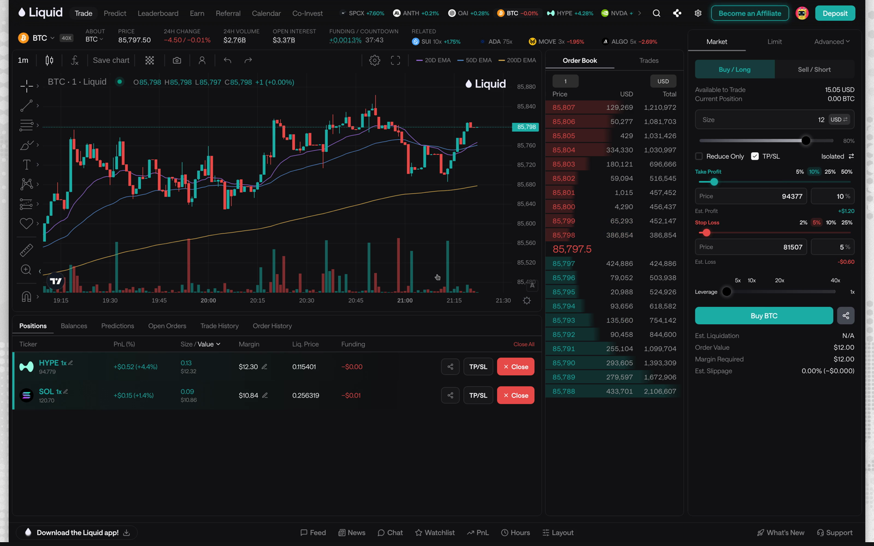
Task: Change the 1m chart timeframe
Action: coord(23,60)
